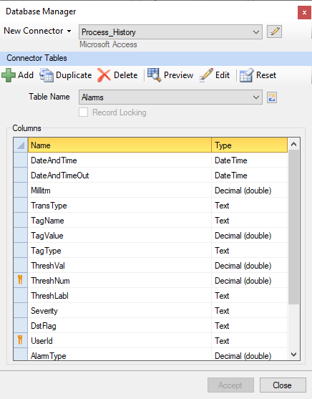
Task: Click the Close button
Action: pyautogui.click(x=283, y=385)
